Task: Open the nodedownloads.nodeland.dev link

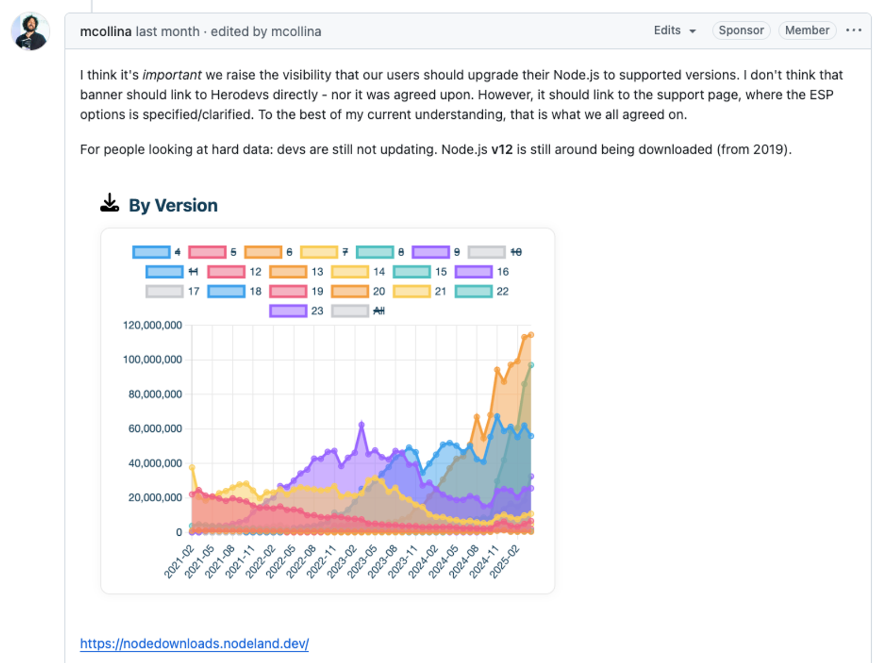Action: (x=194, y=643)
